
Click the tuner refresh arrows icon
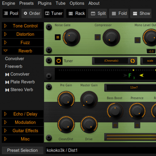(133, 61)
